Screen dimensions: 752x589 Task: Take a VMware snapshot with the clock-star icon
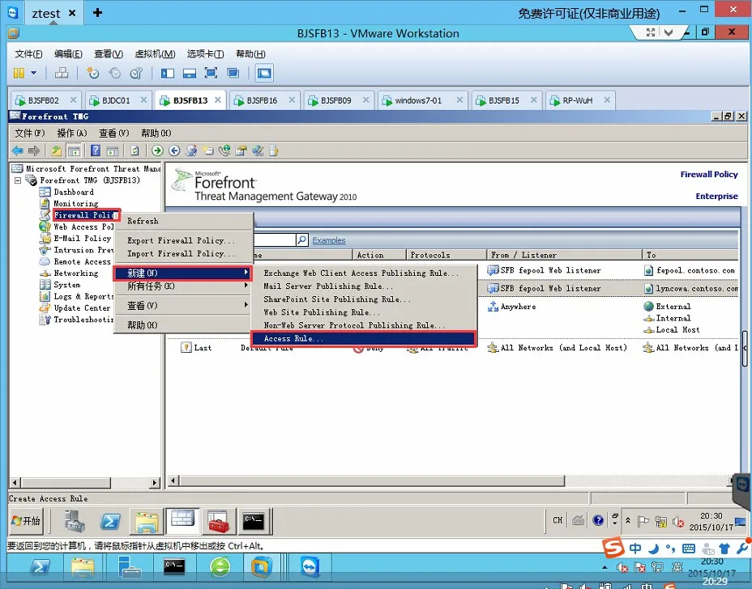point(92,73)
